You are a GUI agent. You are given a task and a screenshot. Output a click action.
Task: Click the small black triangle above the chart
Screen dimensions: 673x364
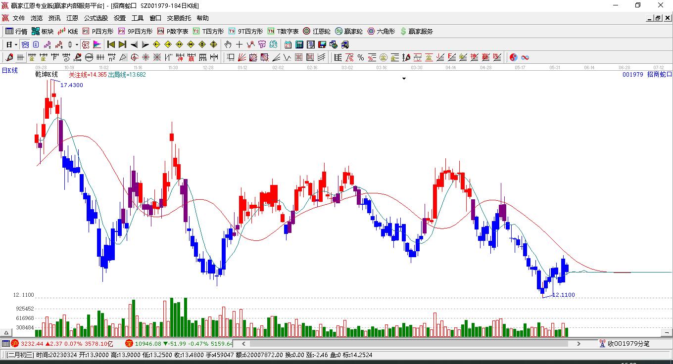tap(404, 79)
